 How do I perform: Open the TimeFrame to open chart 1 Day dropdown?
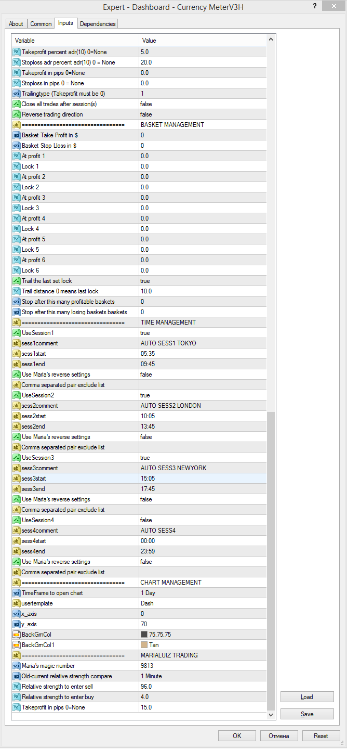tap(202, 593)
